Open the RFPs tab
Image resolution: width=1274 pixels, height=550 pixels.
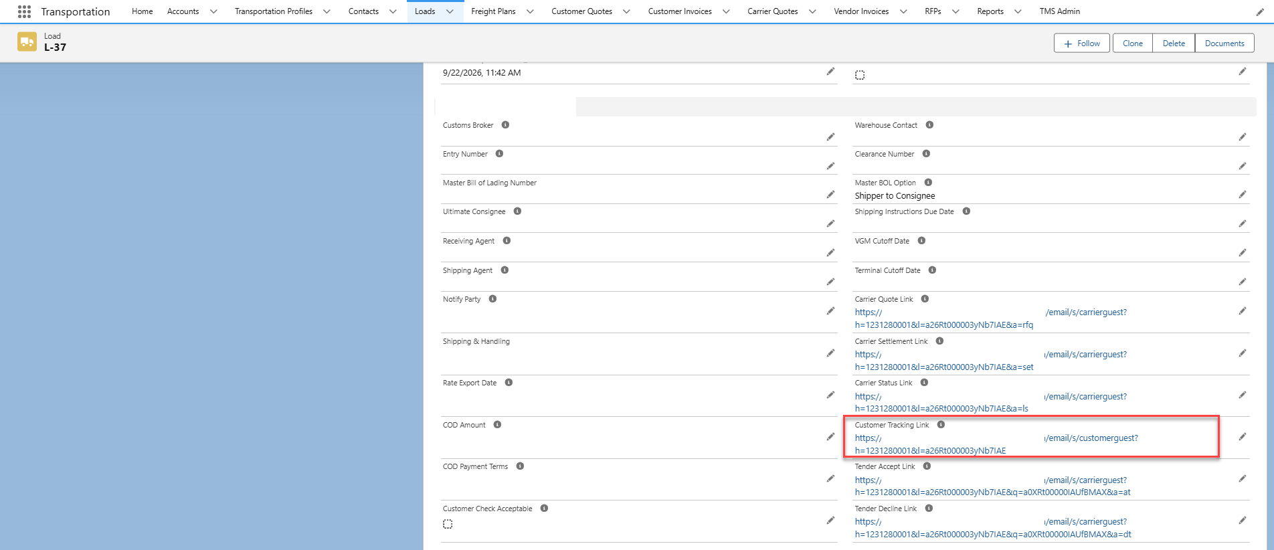pos(933,11)
